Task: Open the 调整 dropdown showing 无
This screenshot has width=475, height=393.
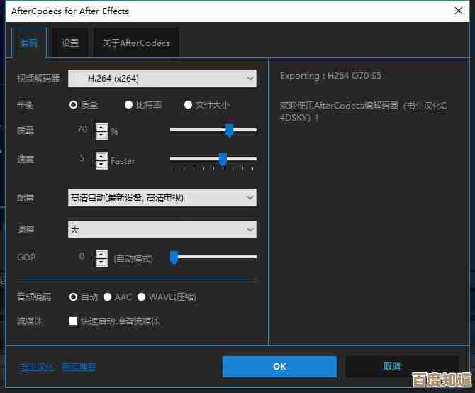Action: (x=162, y=229)
